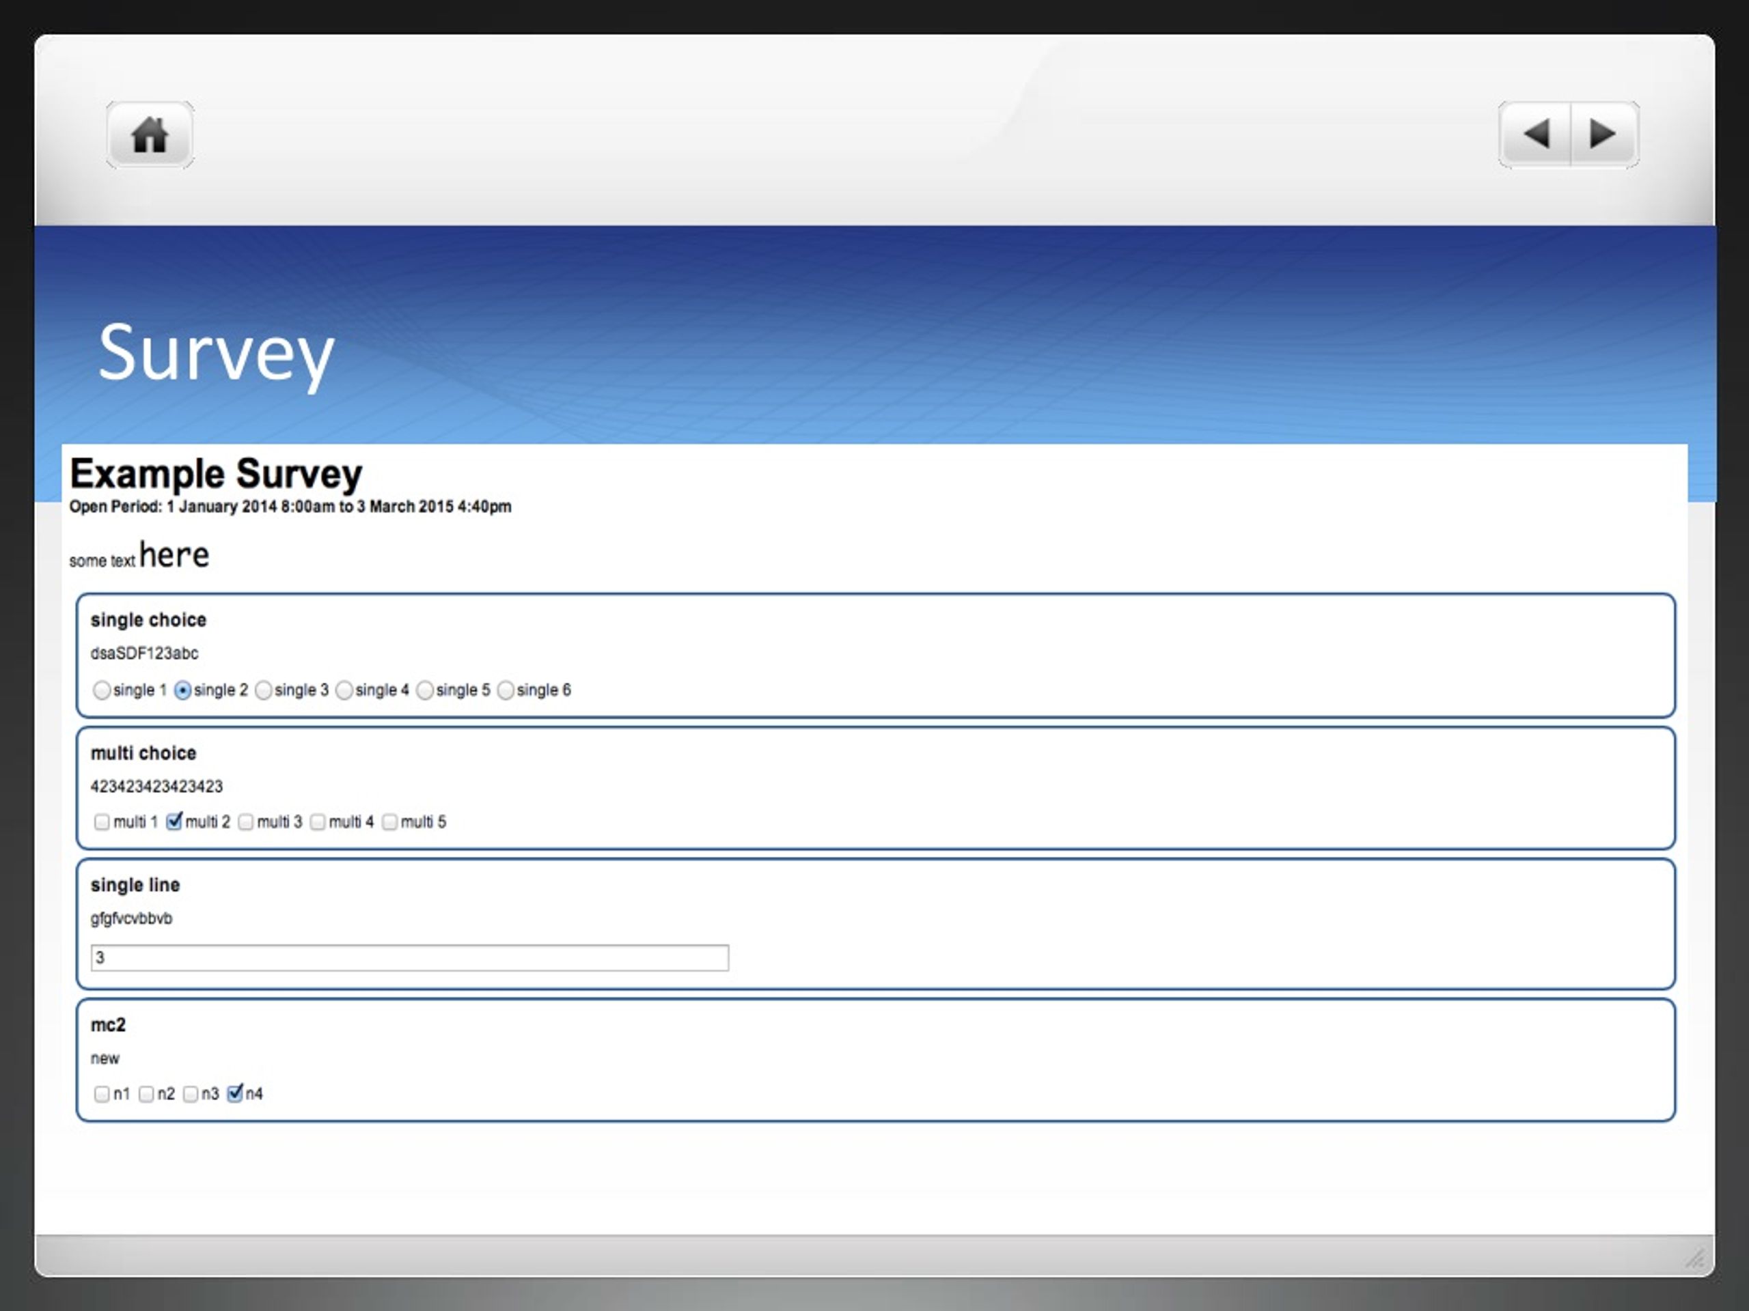
Task: Select the single 5 radio option
Action: pos(424,690)
